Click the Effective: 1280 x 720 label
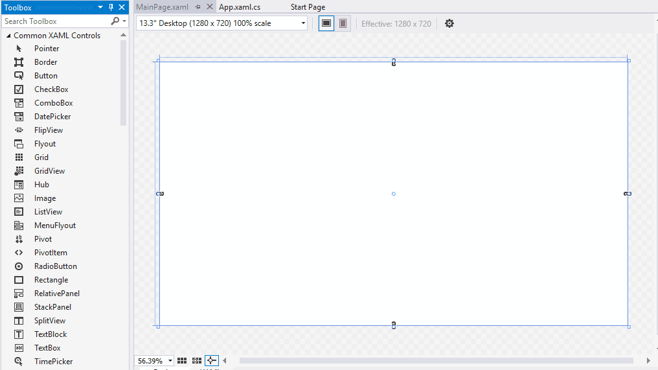658x370 pixels. tap(396, 24)
